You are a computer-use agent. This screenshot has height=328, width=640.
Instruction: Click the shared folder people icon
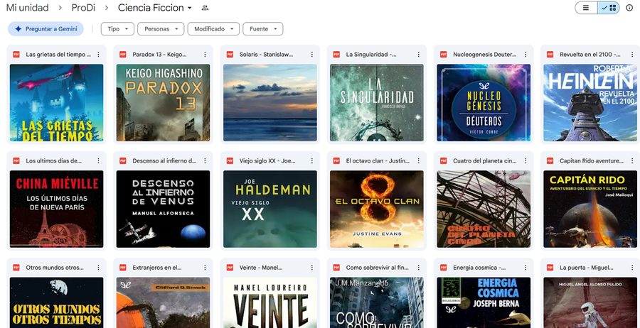click(x=205, y=8)
